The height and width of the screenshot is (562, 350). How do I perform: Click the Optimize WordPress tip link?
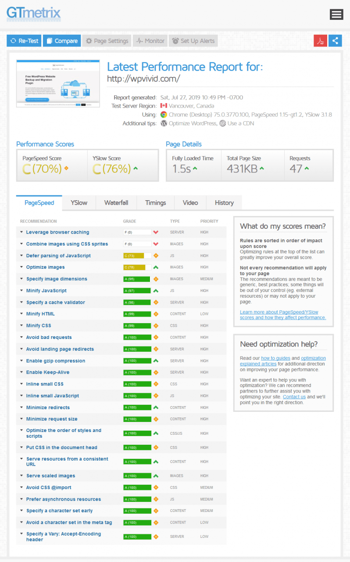click(192, 123)
